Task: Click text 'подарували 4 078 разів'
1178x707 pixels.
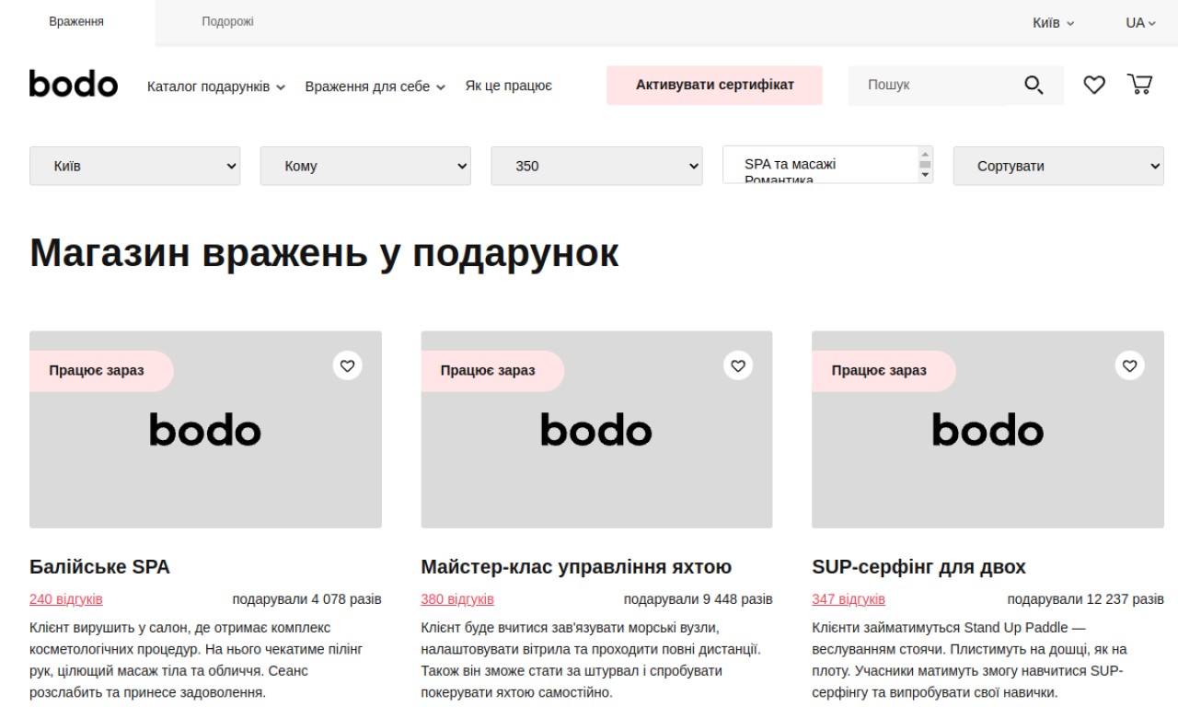Action: pos(306,599)
